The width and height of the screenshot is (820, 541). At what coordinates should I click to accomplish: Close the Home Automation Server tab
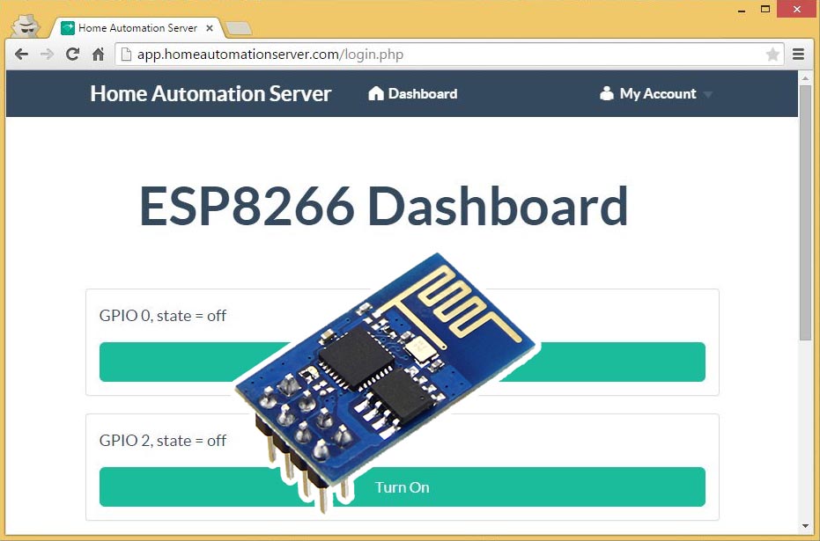tap(209, 28)
